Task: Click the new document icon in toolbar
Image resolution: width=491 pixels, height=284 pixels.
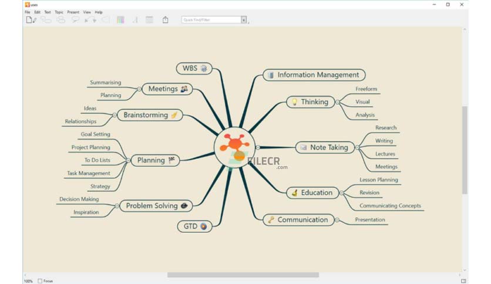Action: 31,20
